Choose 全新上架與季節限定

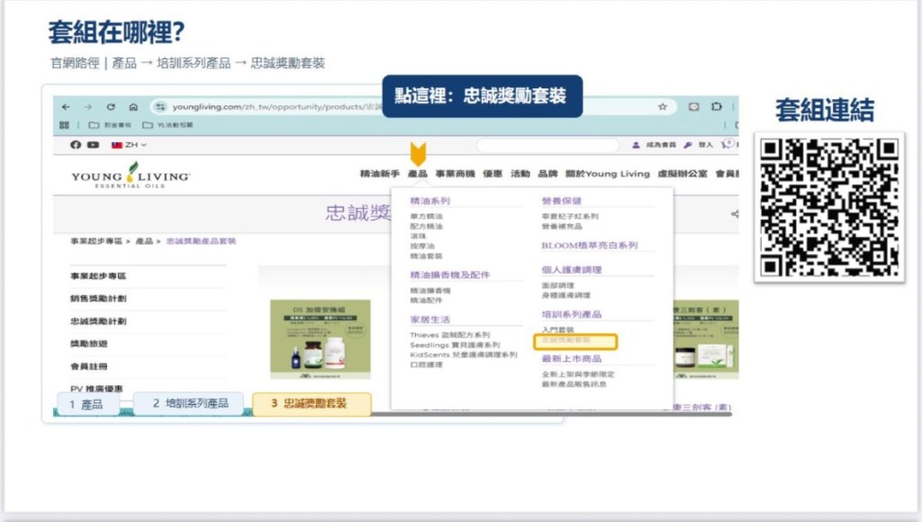pos(578,373)
